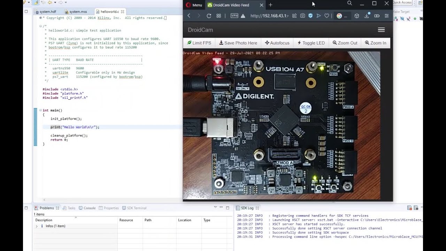
Task: Toggle the VPN badge in address bar
Action: point(234,16)
